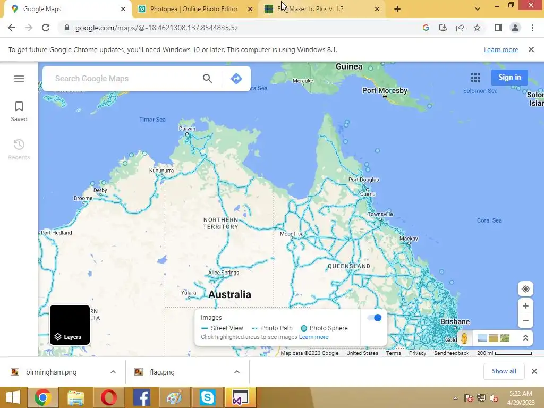Image resolution: width=544 pixels, height=408 pixels.
Task: Open Recents in sidebar
Action: (19, 149)
